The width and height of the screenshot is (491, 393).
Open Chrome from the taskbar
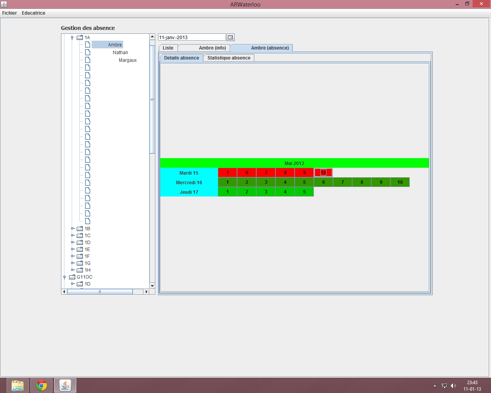coord(41,385)
